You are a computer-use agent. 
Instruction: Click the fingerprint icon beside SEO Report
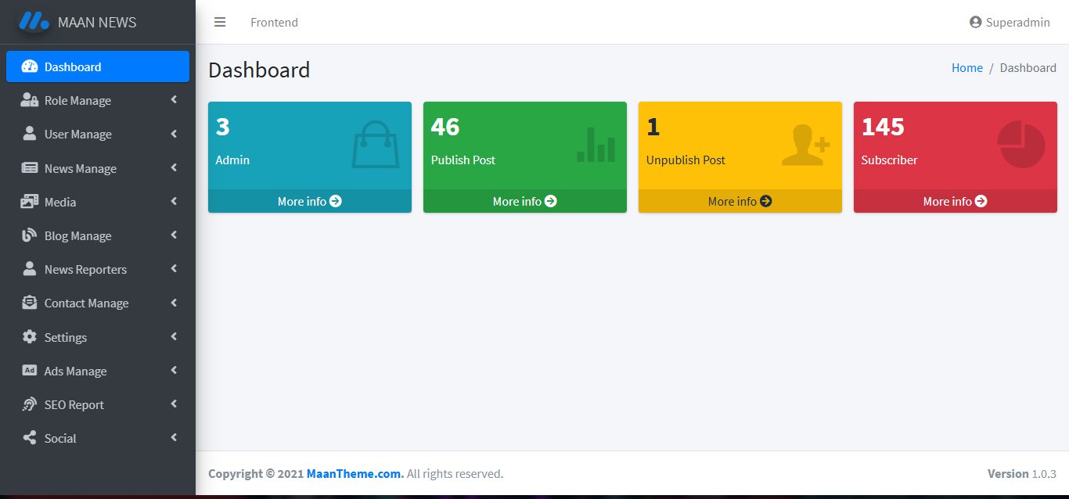30,404
